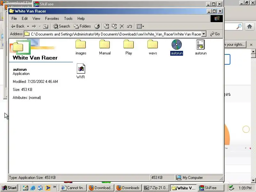Switch to the 'Download...' Firefox taskbar button
256x192 pixels.
tap(101, 188)
